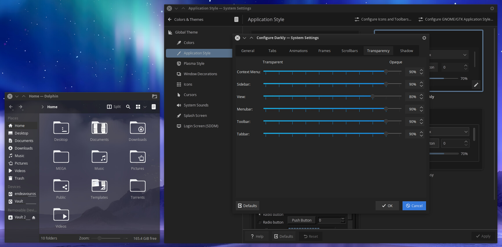Viewport: 502px width, 247px height.
Task: Click Configure Icons and Toolbars button
Action: (383, 19)
